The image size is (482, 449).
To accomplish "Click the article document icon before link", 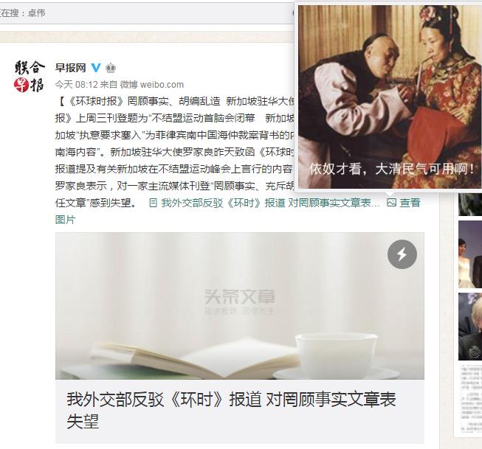I will point(153,203).
